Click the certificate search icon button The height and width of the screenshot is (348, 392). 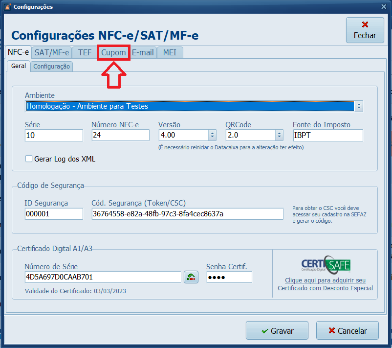191,277
